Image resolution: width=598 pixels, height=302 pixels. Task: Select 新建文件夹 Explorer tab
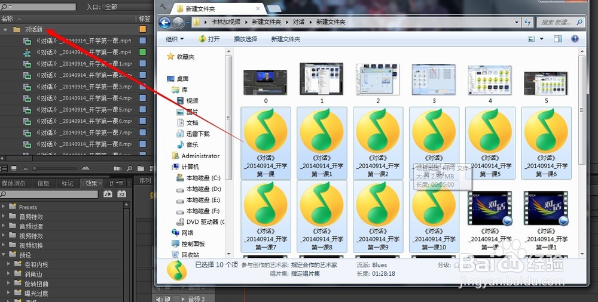pyautogui.click(x=218, y=8)
